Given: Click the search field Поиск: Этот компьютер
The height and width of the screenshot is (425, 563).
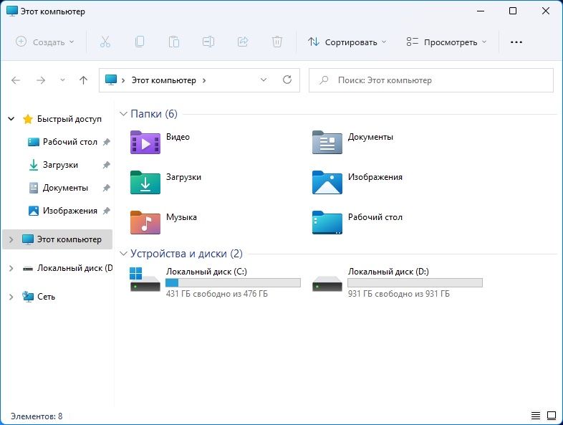Looking at the screenshot, I should (431, 80).
